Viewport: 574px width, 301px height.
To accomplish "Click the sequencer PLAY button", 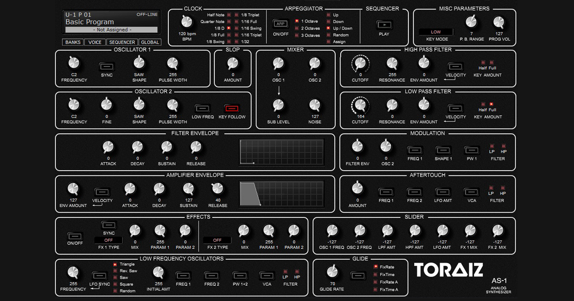I will point(384,24).
